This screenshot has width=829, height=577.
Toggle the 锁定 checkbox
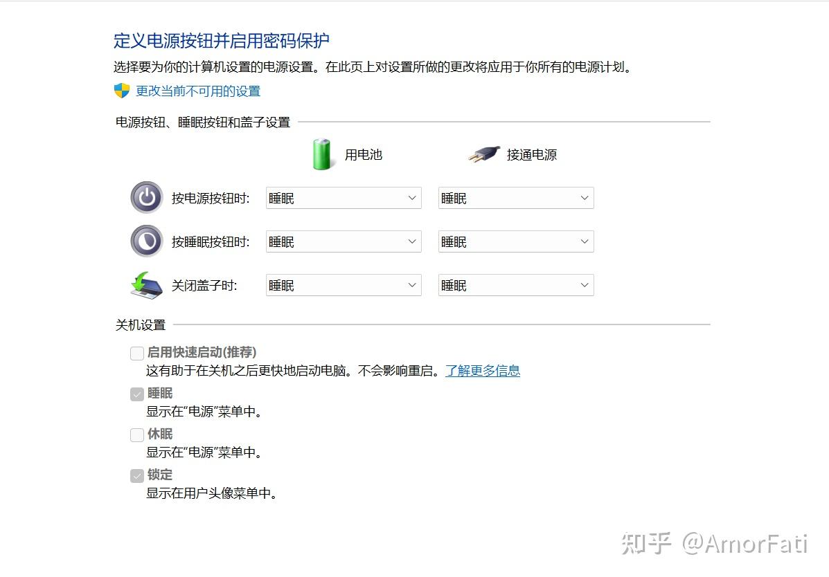pyautogui.click(x=136, y=475)
